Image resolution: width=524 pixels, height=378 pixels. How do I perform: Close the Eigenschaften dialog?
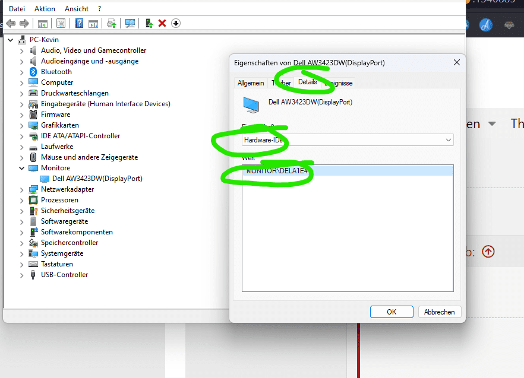[x=457, y=62]
